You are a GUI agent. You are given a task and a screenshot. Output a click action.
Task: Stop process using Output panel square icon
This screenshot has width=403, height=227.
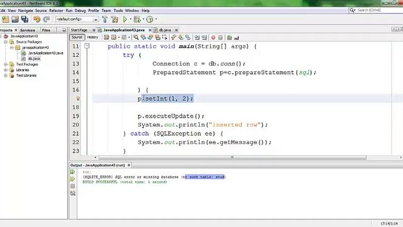click(x=73, y=186)
